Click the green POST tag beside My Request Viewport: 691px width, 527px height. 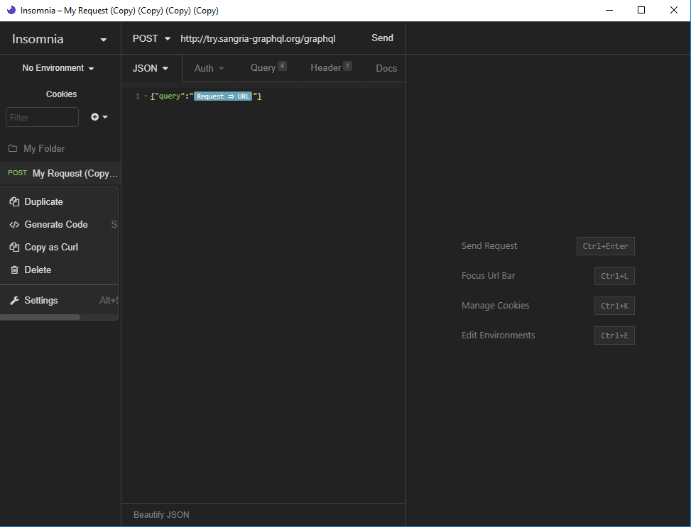[17, 172]
